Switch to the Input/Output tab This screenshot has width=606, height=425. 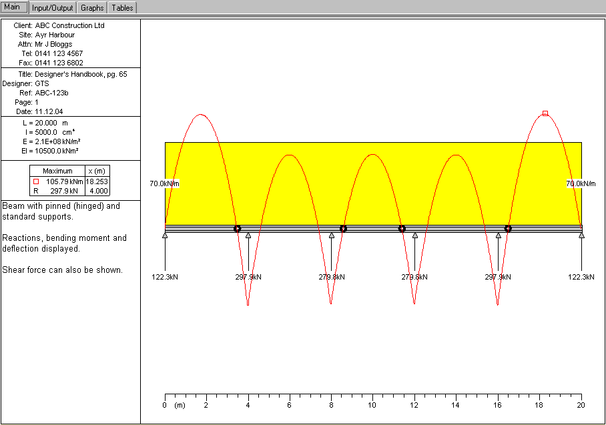(x=53, y=8)
